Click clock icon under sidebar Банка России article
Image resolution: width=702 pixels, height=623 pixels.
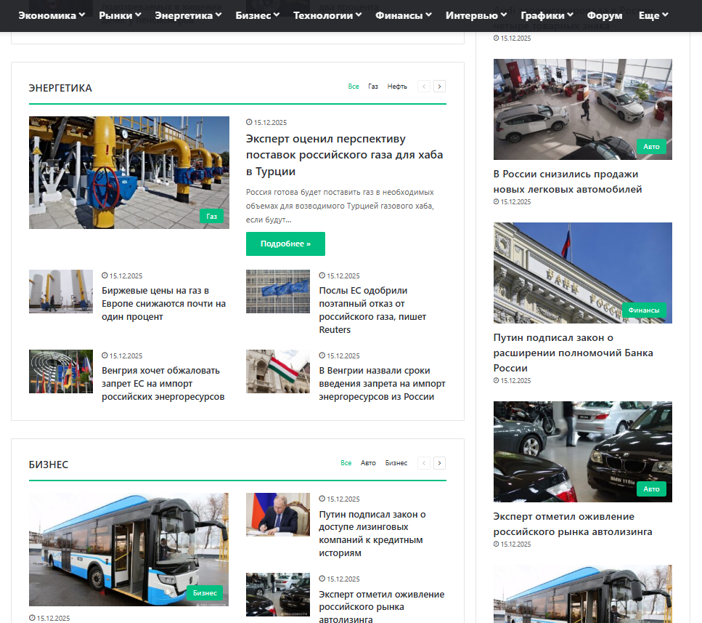(x=496, y=380)
